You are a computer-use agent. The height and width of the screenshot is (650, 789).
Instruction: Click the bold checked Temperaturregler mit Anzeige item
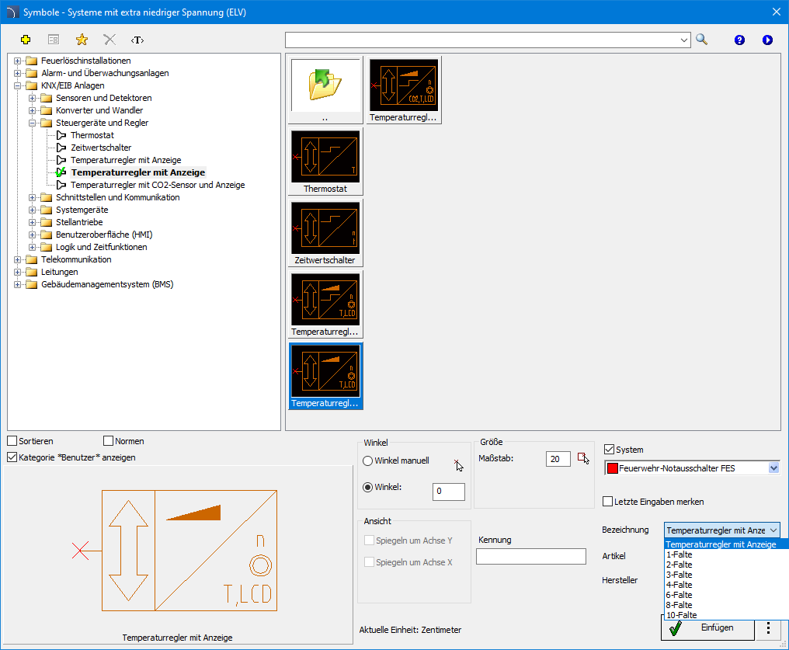(x=138, y=172)
